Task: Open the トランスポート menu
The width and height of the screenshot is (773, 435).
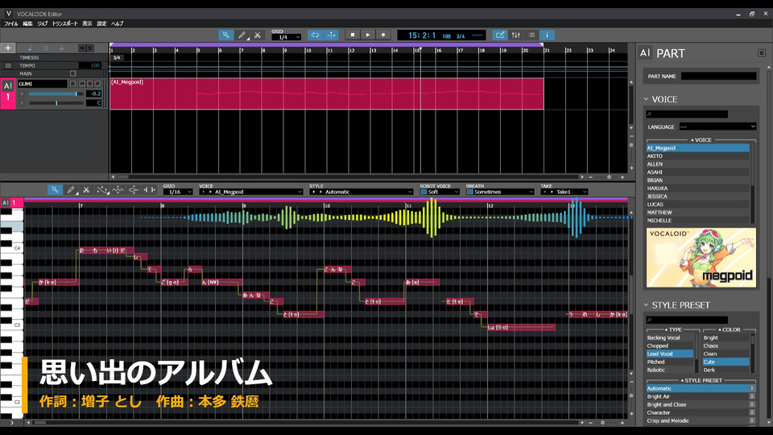Action: (65, 23)
